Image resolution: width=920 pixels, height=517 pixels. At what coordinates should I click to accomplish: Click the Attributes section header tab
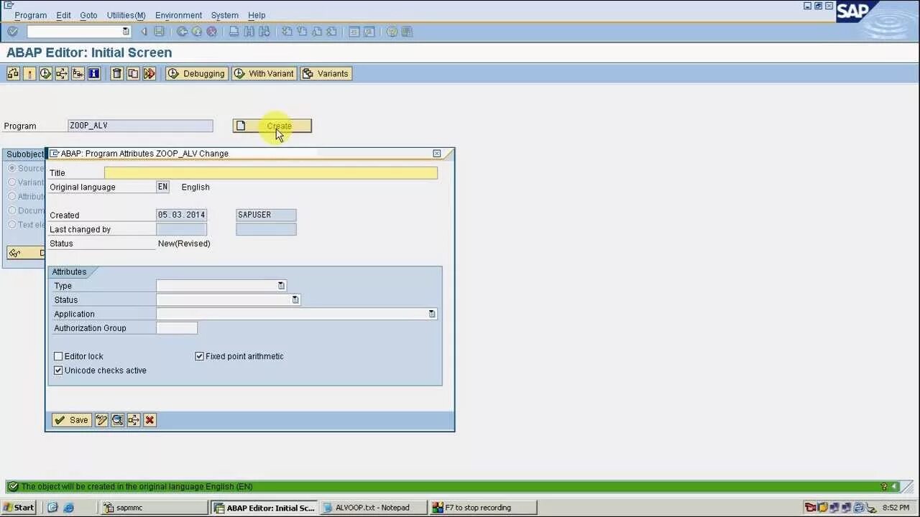70,272
